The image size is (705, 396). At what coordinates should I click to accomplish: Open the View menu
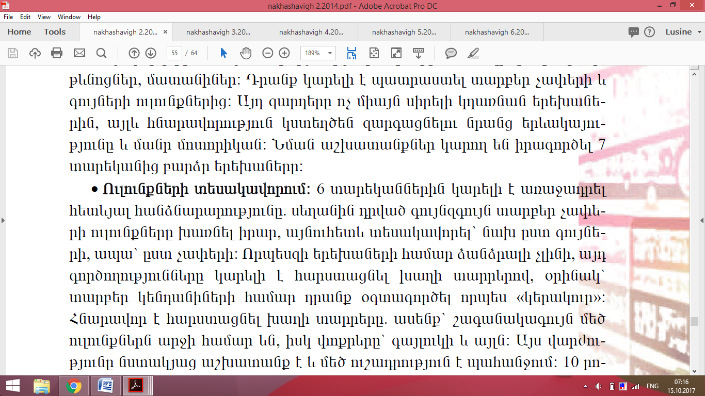pos(44,17)
